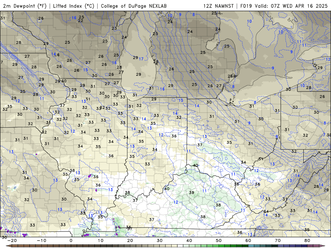Click the "60" color scale label
331x248 pixels.
tap(248, 241)
